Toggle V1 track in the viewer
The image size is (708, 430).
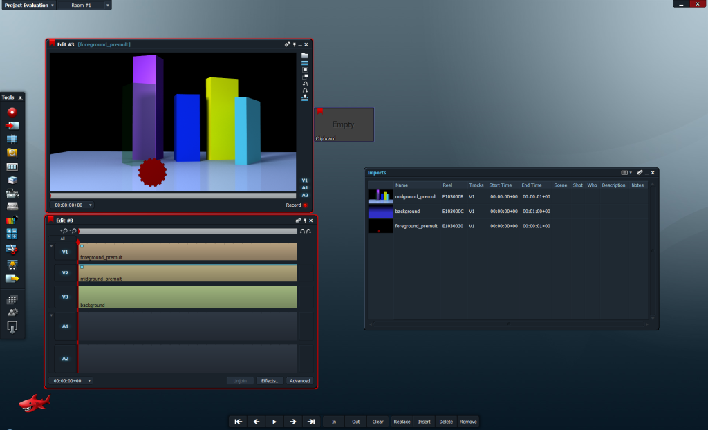pos(305,180)
